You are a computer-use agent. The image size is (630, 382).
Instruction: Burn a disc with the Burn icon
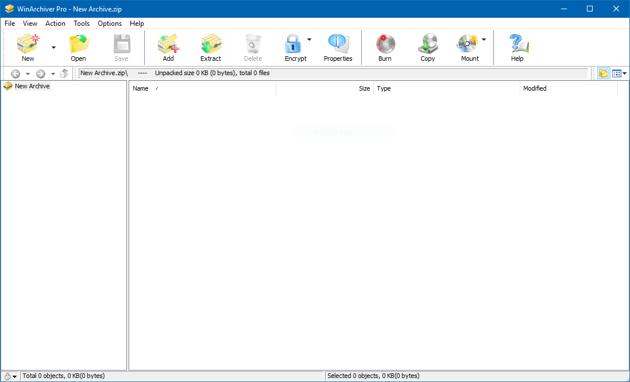point(385,44)
